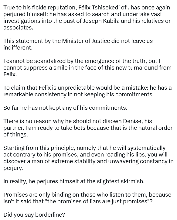Click the words of things

(15, 135)
